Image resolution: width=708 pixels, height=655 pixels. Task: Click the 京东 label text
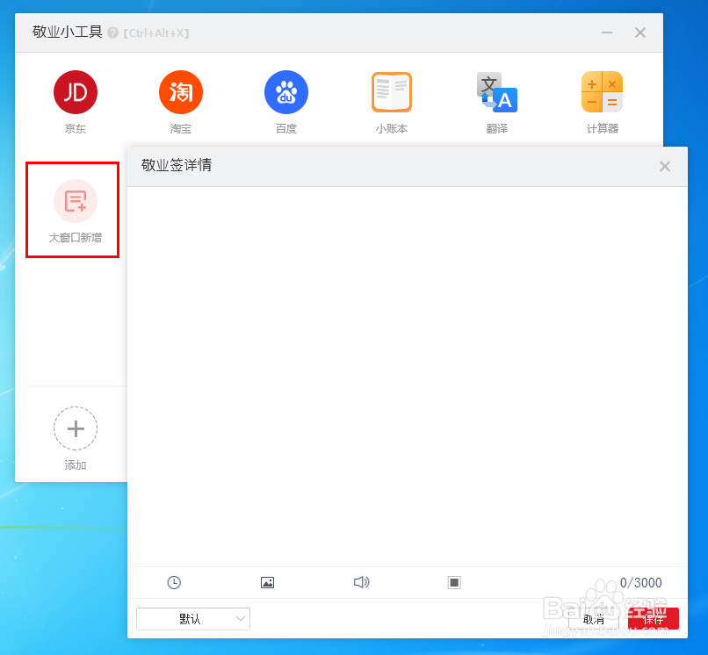[76, 129]
